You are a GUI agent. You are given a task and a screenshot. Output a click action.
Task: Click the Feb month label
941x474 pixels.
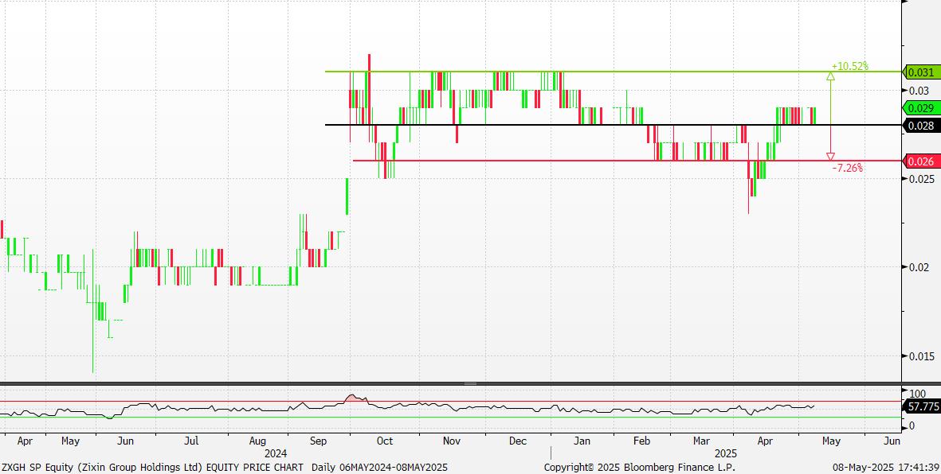pyautogui.click(x=641, y=441)
